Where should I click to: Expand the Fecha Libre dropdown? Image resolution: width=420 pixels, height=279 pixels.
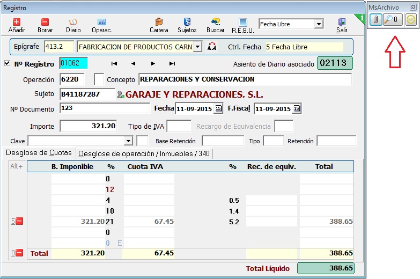pyautogui.click(x=319, y=24)
